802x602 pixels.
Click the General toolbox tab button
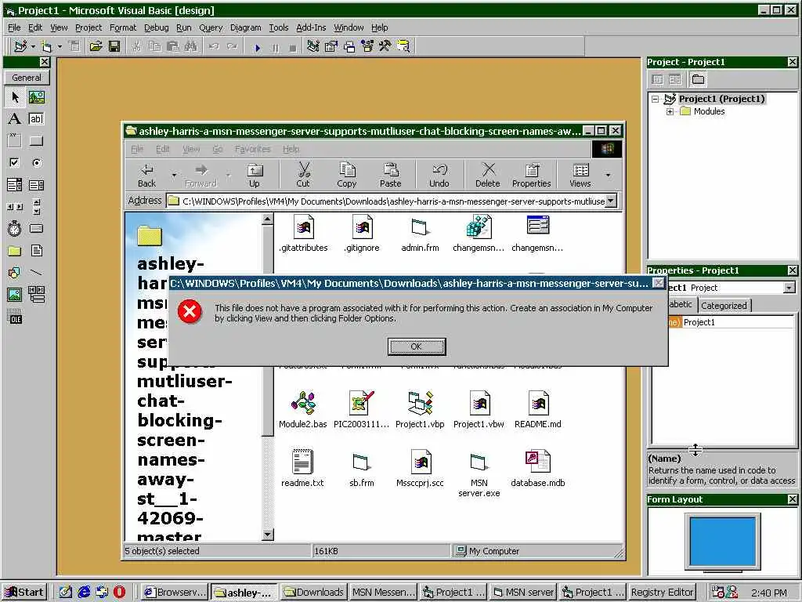pyautogui.click(x=27, y=78)
